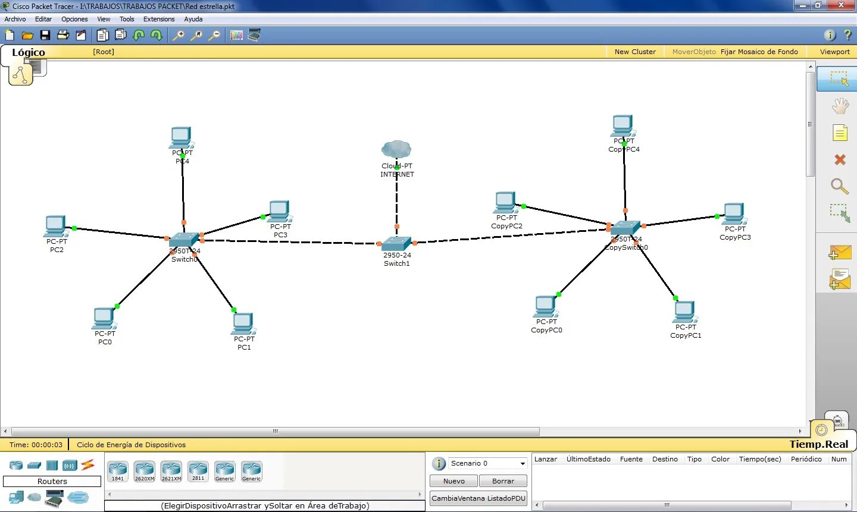The image size is (857, 512).
Task: Reset zoom with magnifier R icon
Action: click(x=196, y=36)
